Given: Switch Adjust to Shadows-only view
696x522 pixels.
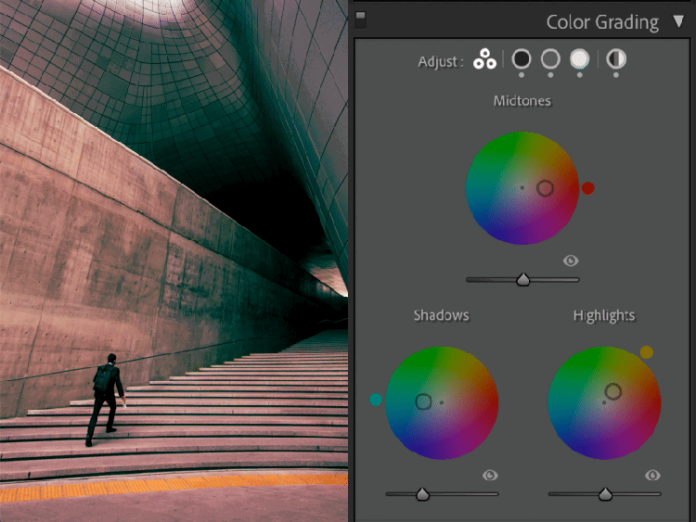Looking at the screenshot, I should pos(522,58).
